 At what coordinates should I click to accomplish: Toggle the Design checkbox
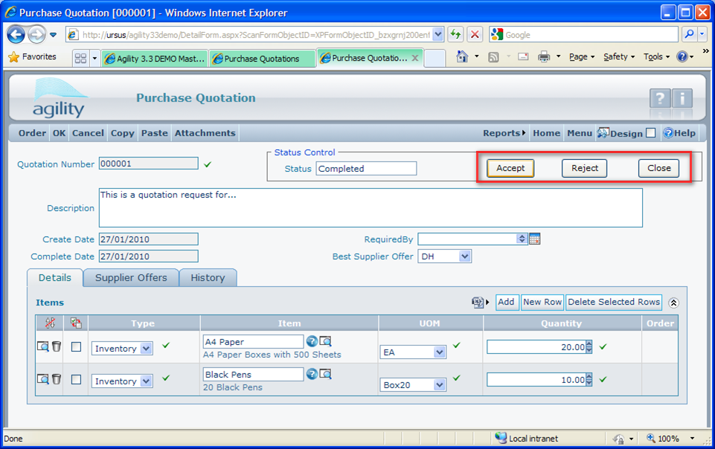651,133
